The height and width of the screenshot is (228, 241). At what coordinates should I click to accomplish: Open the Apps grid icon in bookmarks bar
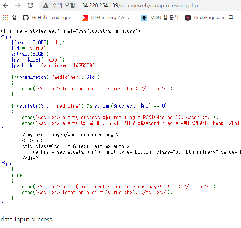[x=5, y=18]
